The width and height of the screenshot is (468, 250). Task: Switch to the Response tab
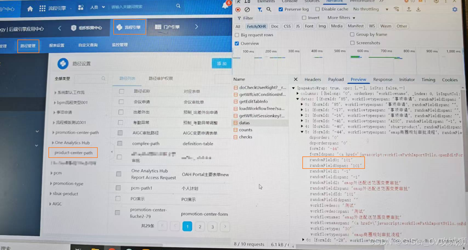pyautogui.click(x=383, y=79)
